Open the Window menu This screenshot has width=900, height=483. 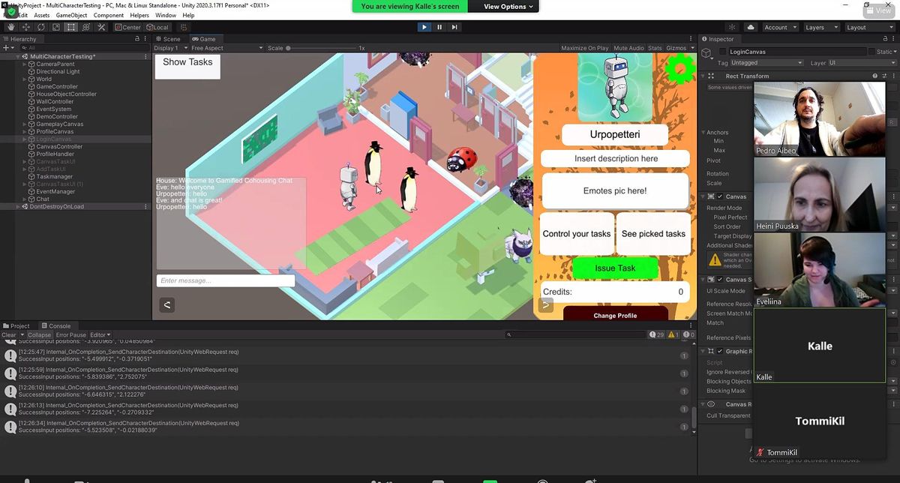(x=166, y=14)
